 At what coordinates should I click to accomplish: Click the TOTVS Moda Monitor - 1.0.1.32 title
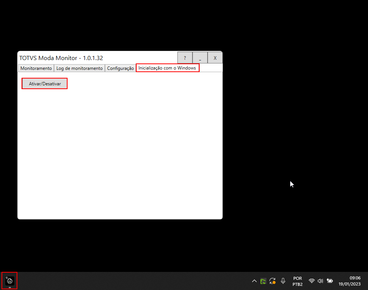tap(61, 58)
